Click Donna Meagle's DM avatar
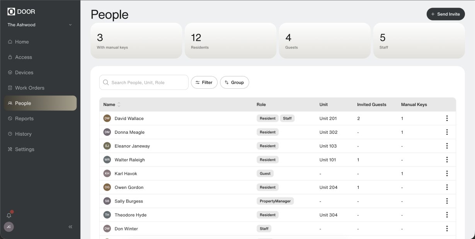The image size is (475, 239). click(x=107, y=132)
